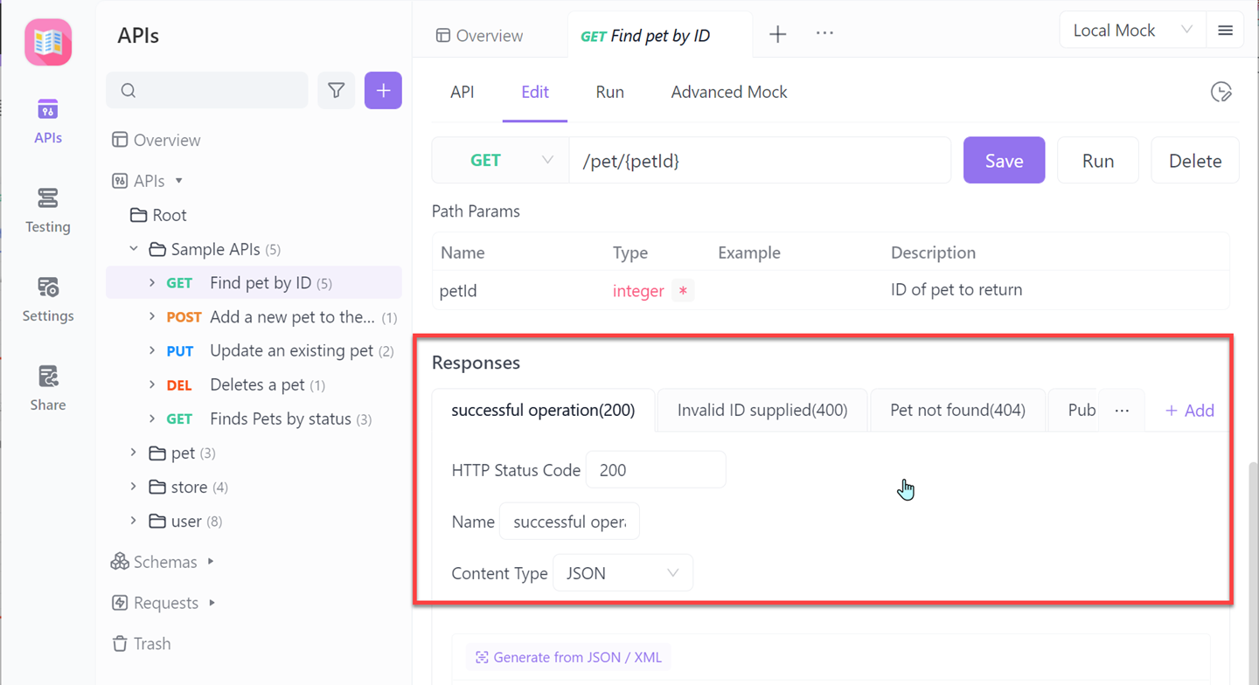1259x685 pixels.
Task: Select the Pet not found(404) response tab
Action: point(957,410)
